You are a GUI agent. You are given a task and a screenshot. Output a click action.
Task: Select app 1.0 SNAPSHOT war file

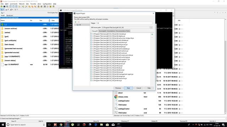(x=29, y=65)
